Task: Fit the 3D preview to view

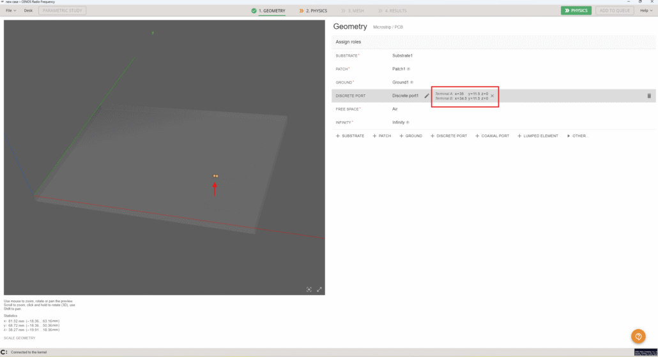Action: 309,289
